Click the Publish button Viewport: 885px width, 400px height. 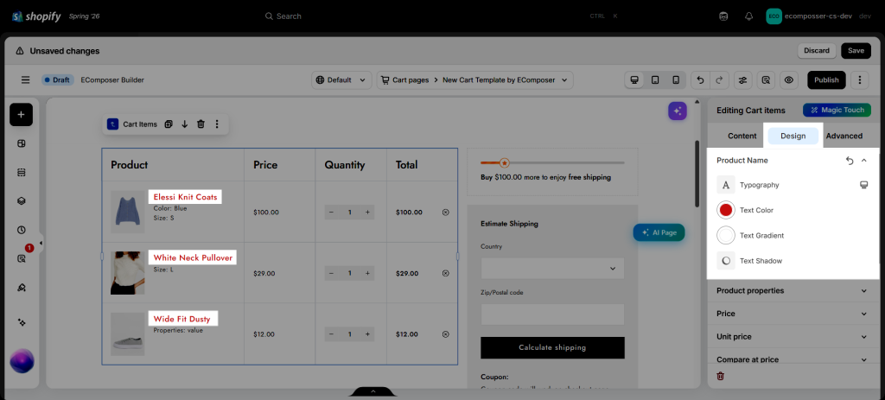826,80
